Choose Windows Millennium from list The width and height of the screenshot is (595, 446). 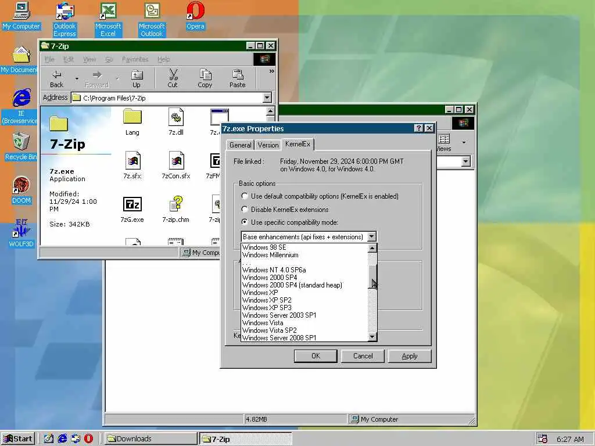304,255
